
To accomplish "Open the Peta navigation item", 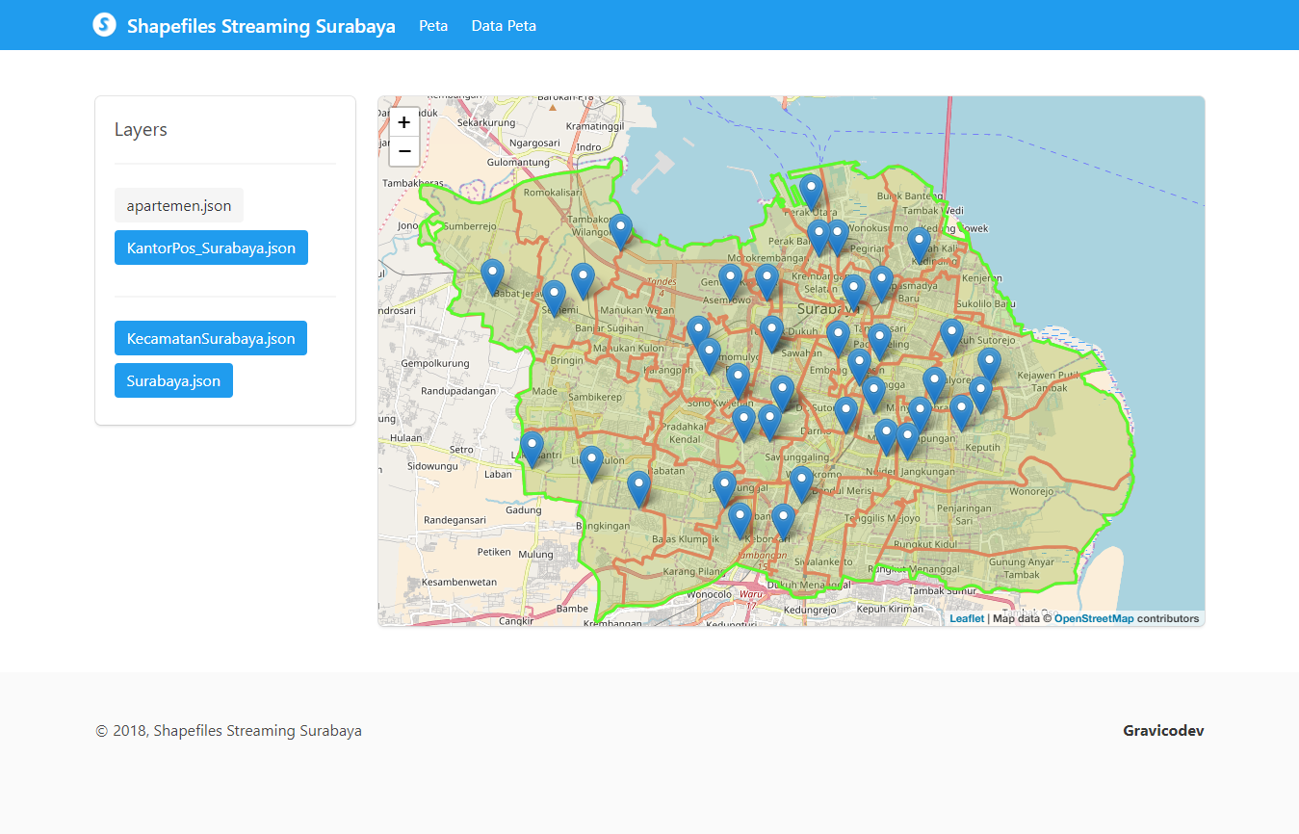I will (433, 25).
